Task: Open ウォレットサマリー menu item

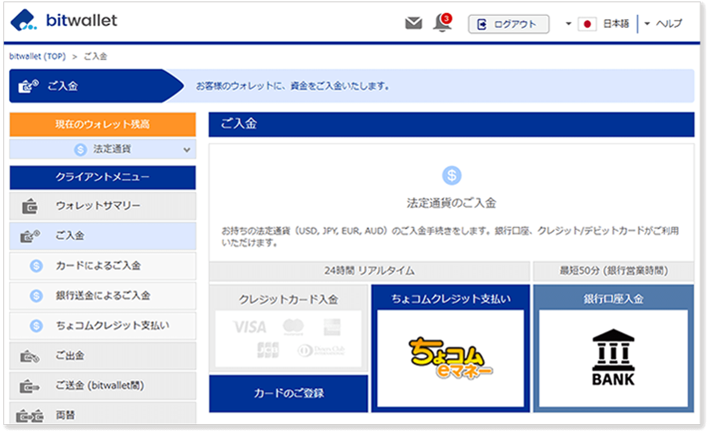Action: (x=103, y=206)
